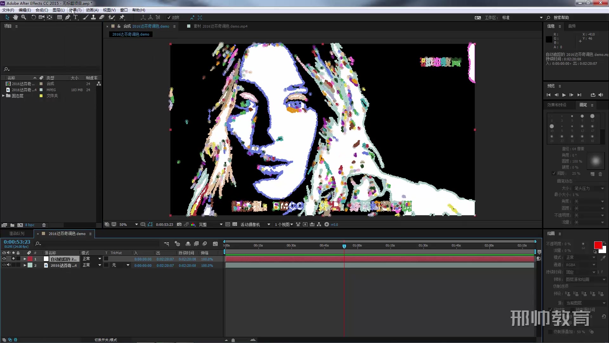Expand the 固态层 folder

[x=3, y=96]
